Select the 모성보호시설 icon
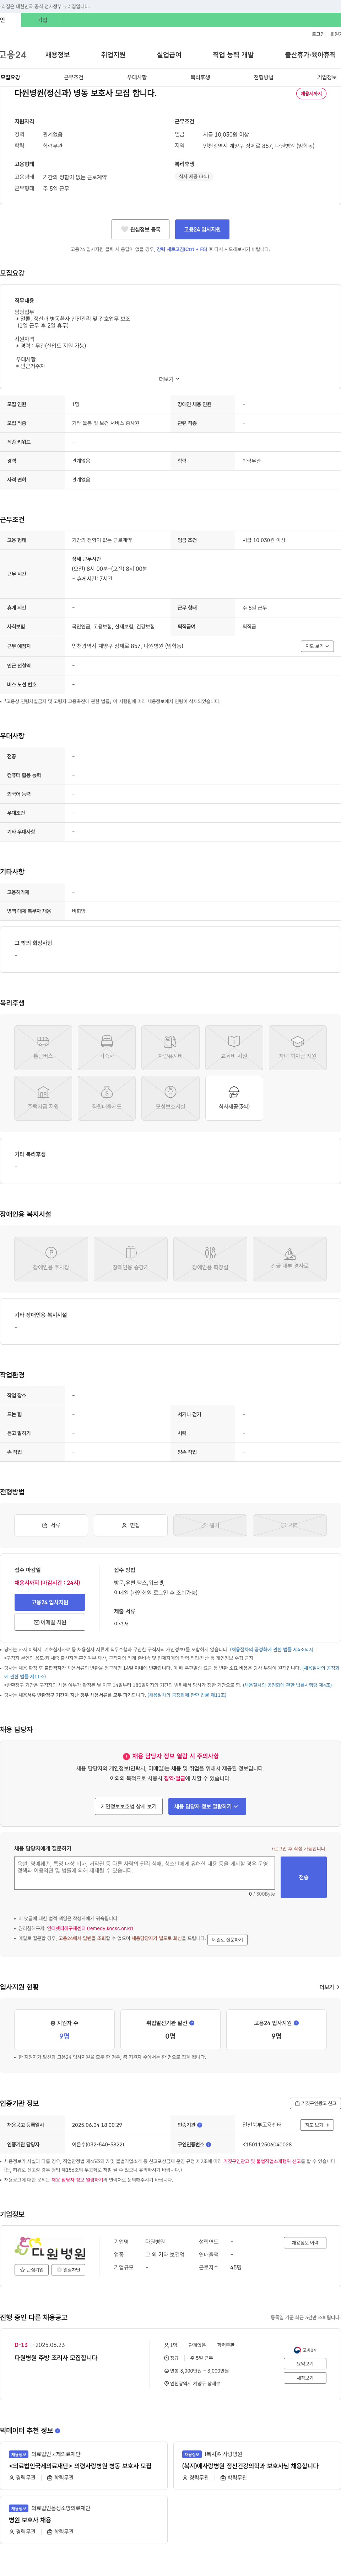The width and height of the screenshot is (341, 2576). pos(170,1098)
